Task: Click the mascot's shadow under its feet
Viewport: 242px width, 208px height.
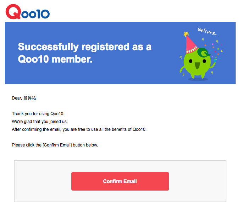Action: coord(198,79)
